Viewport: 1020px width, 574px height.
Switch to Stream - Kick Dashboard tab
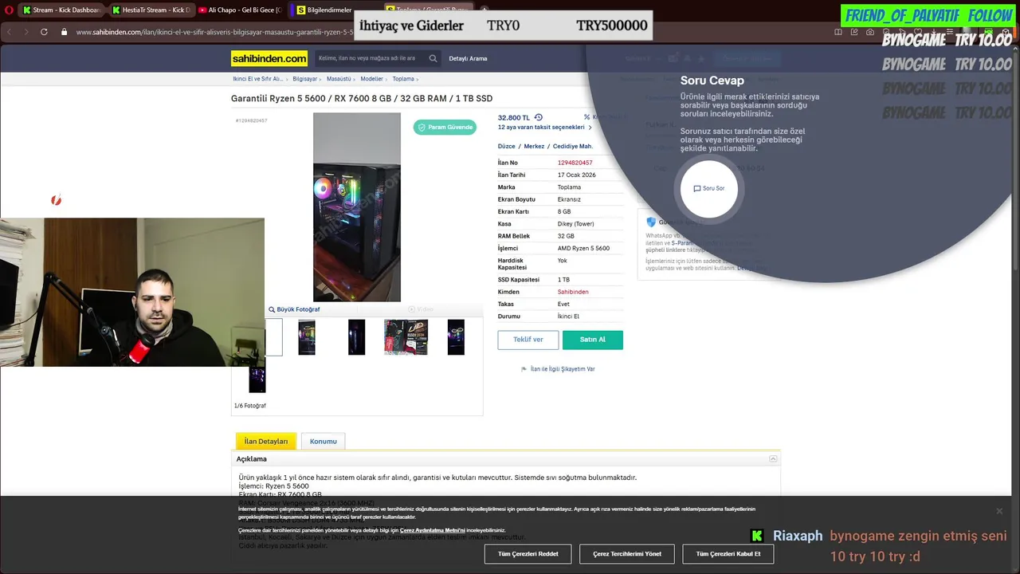click(x=61, y=10)
